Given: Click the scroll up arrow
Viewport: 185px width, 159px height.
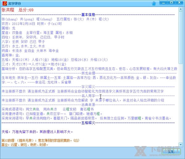Looking at the screenshot, I should (180, 9).
